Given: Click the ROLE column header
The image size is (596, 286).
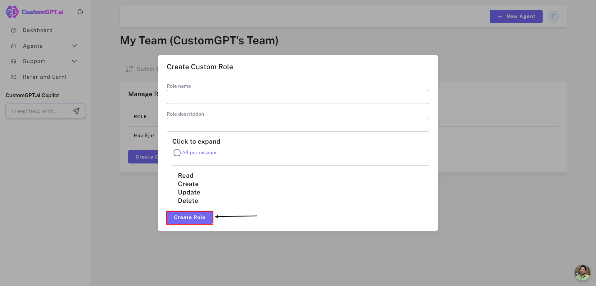Looking at the screenshot, I should [140, 117].
